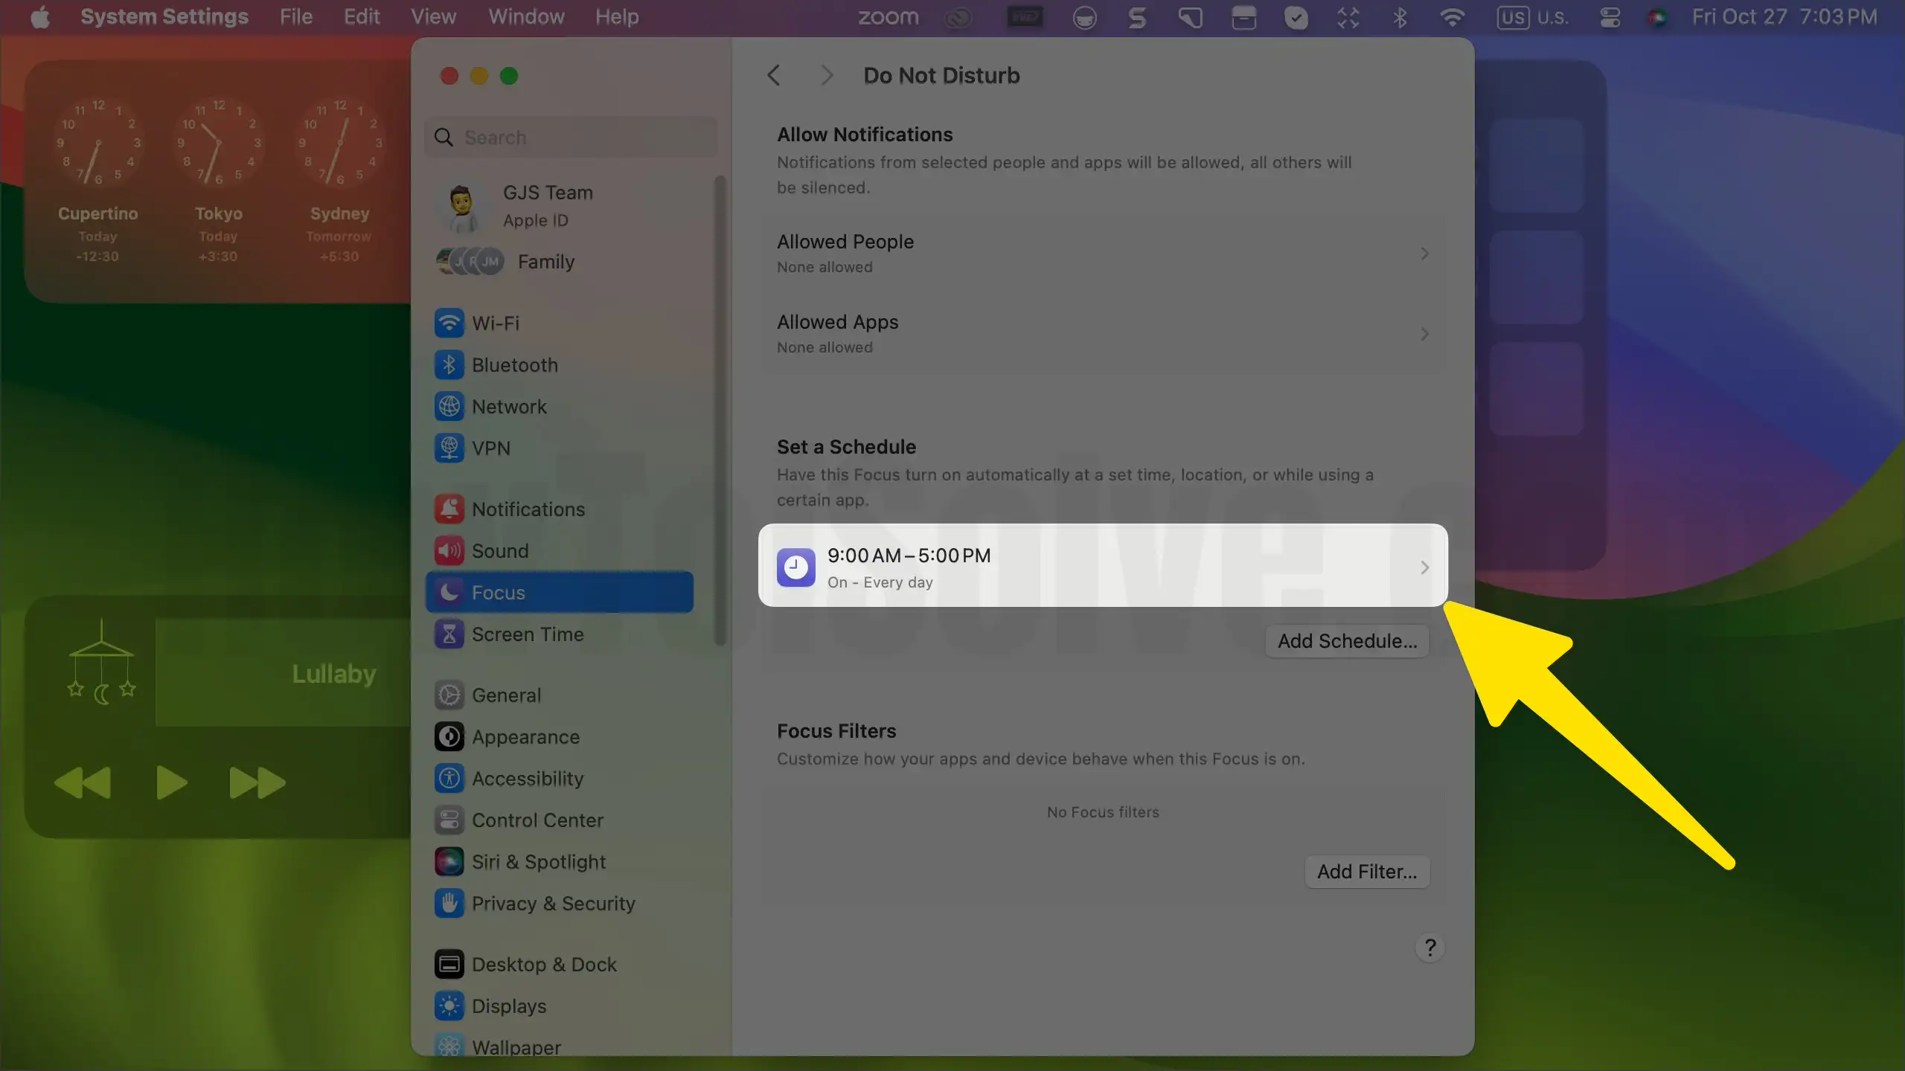Open the View menu
Viewport: 1905px width, 1071px height.
tap(433, 16)
